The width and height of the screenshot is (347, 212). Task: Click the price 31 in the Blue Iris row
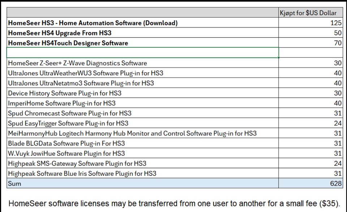310,173
